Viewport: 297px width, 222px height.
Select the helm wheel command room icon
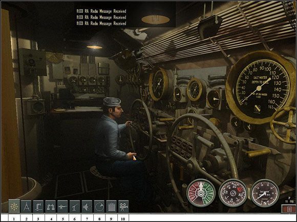tap(14, 206)
